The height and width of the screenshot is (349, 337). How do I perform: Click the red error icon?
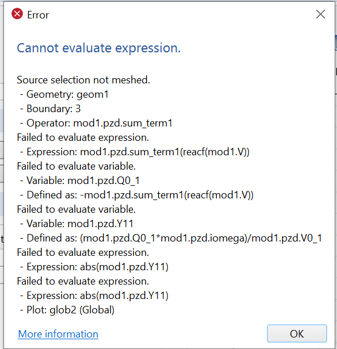[x=17, y=14]
